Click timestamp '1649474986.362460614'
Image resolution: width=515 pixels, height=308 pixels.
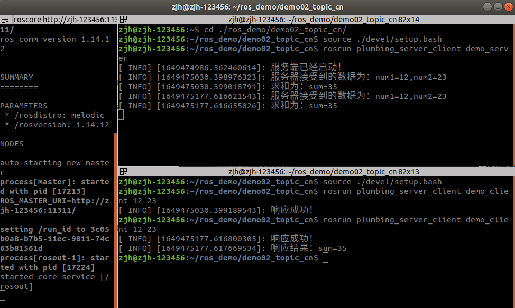click(209, 68)
